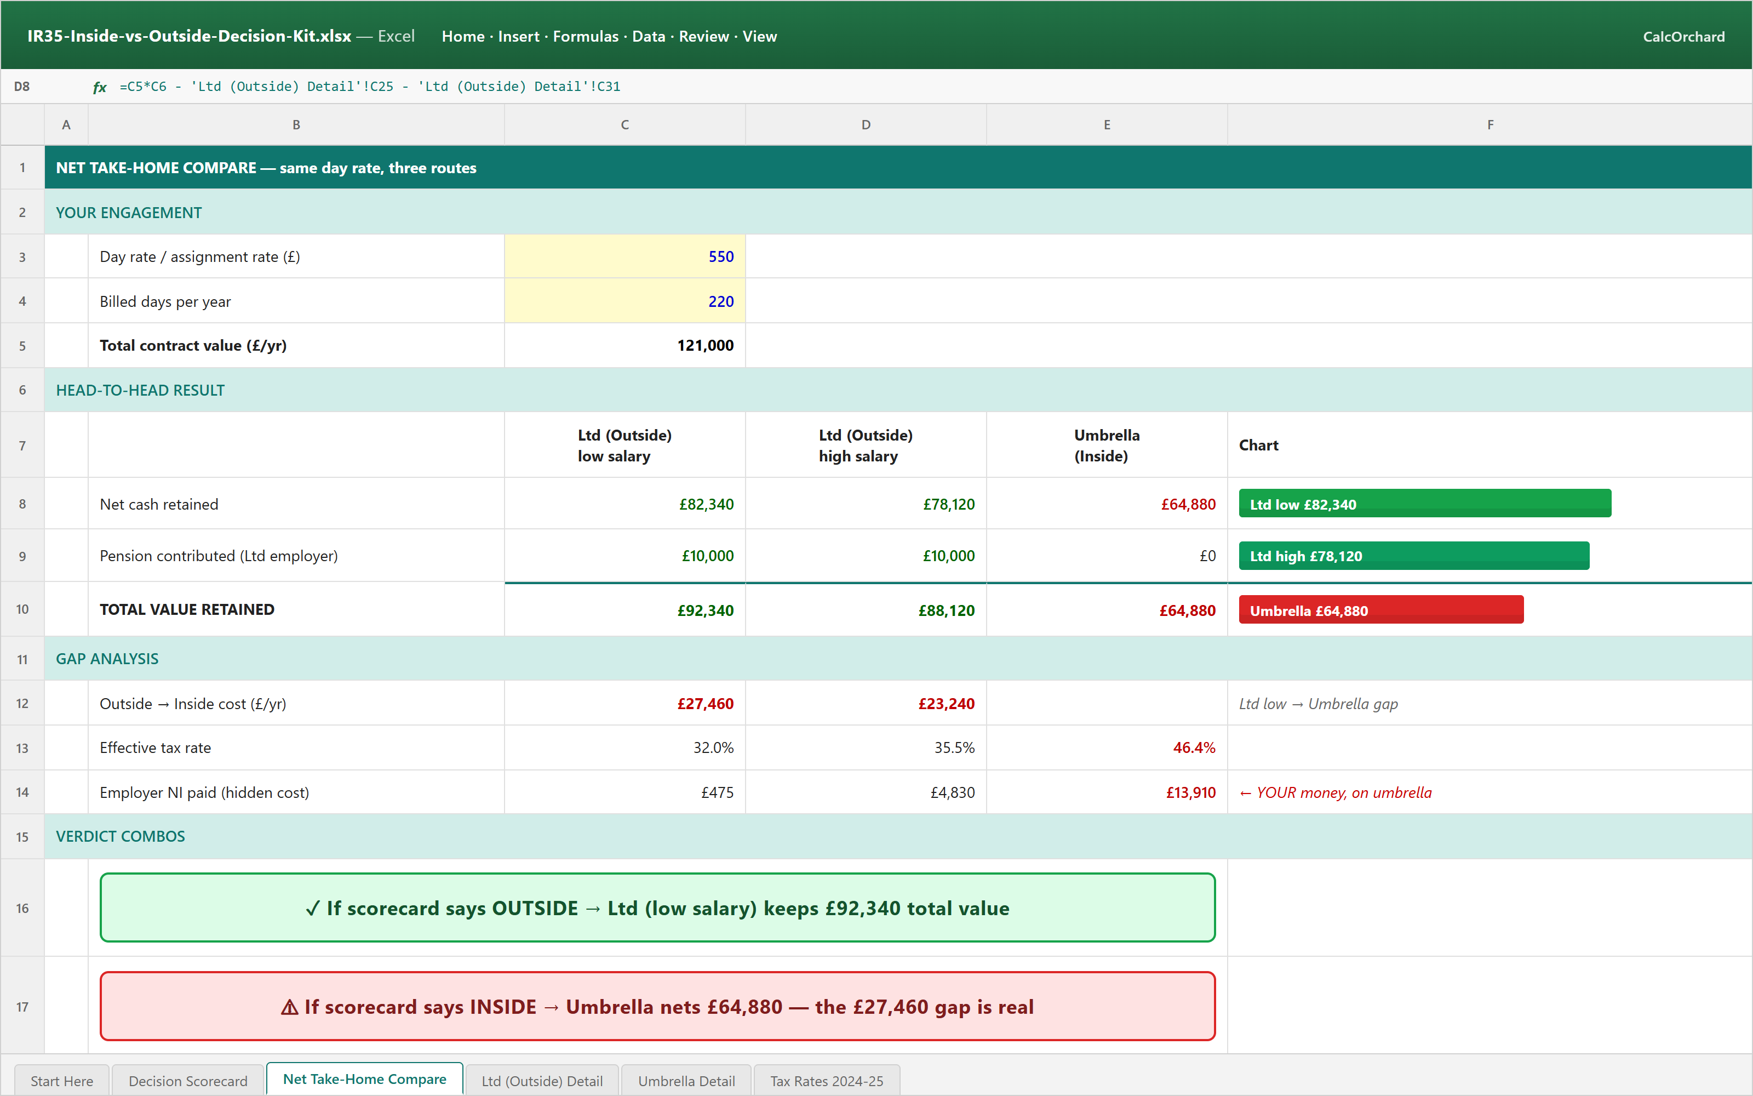This screenshot has width=1753, height=1096.
Task: Select effective tax rate 32.0% cell
Action: [625, 747]
